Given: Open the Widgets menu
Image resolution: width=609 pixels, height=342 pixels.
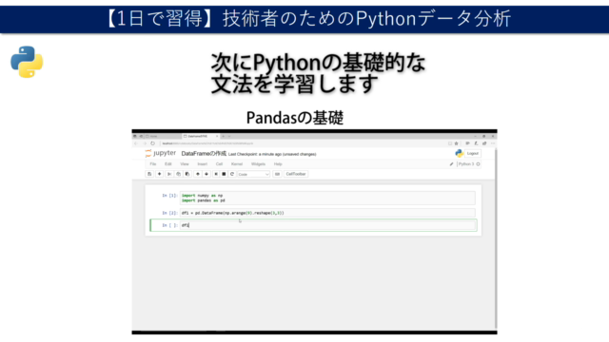Looking at the screenshot, I should click(258, 164).
